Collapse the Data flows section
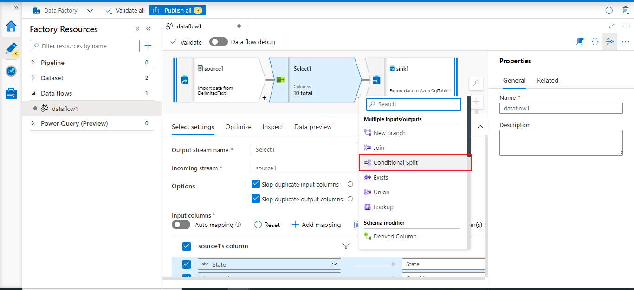 pyautogui.click(x=33, y=93)
